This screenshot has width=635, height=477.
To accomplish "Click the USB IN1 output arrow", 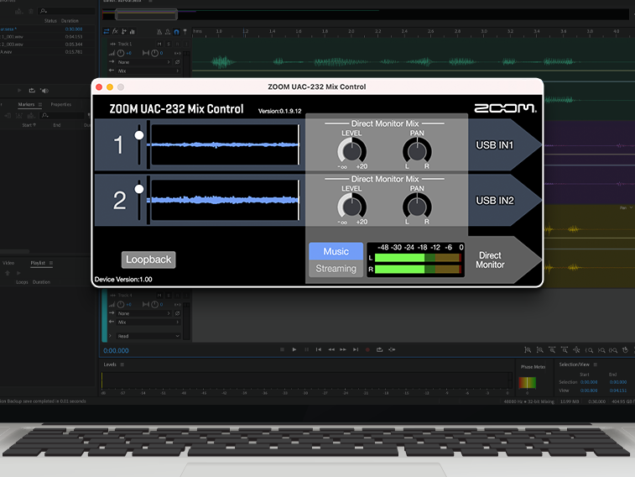I will tap(505, 144).
